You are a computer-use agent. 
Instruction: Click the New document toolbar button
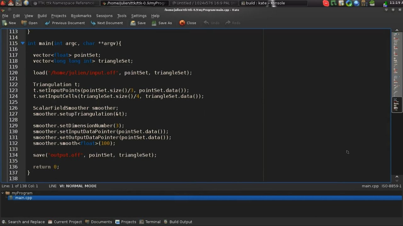(x=9, y=23)
